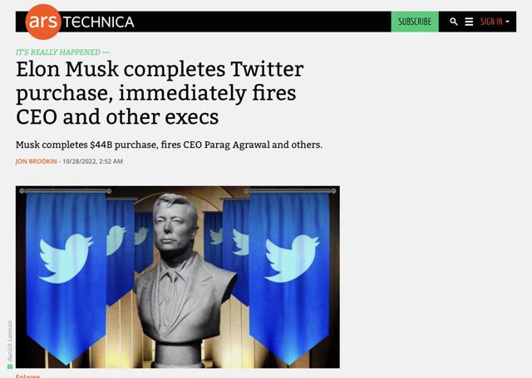Click the 10/28/2022 article timestamp
The height and width of the screenshot is (378, 532).
tap(92, 161)
